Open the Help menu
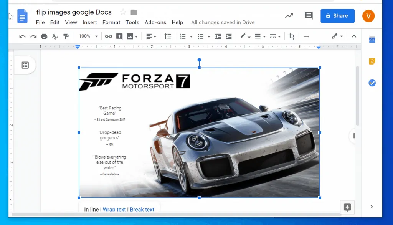The width and height of the screenshot is (393, 225). pyautogui.click(x=177, y=22)
